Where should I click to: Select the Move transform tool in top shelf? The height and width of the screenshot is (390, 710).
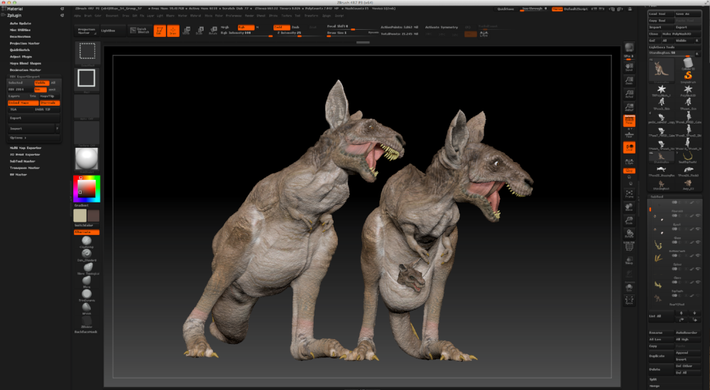coord(186,31)
